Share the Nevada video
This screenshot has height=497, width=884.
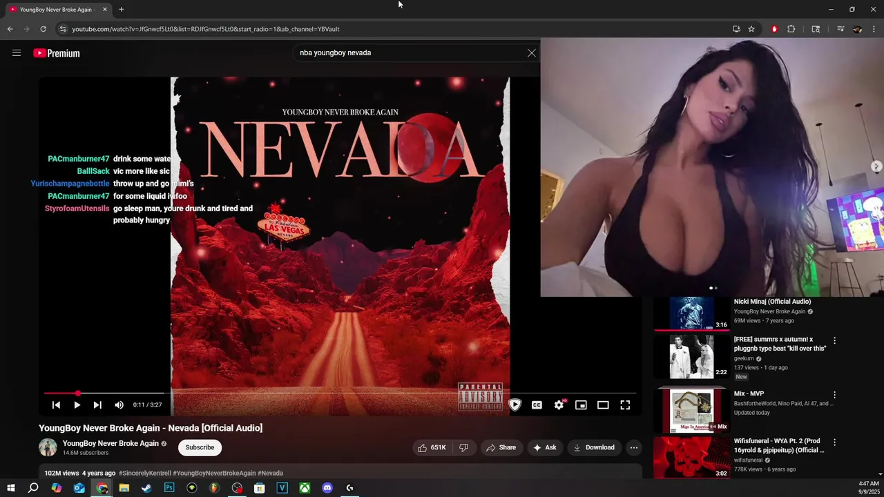pos(501,447)
